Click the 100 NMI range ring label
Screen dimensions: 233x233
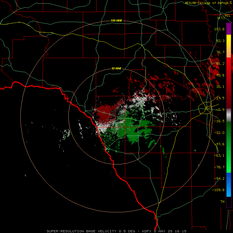pyautogui.click(x=116, y=20)
